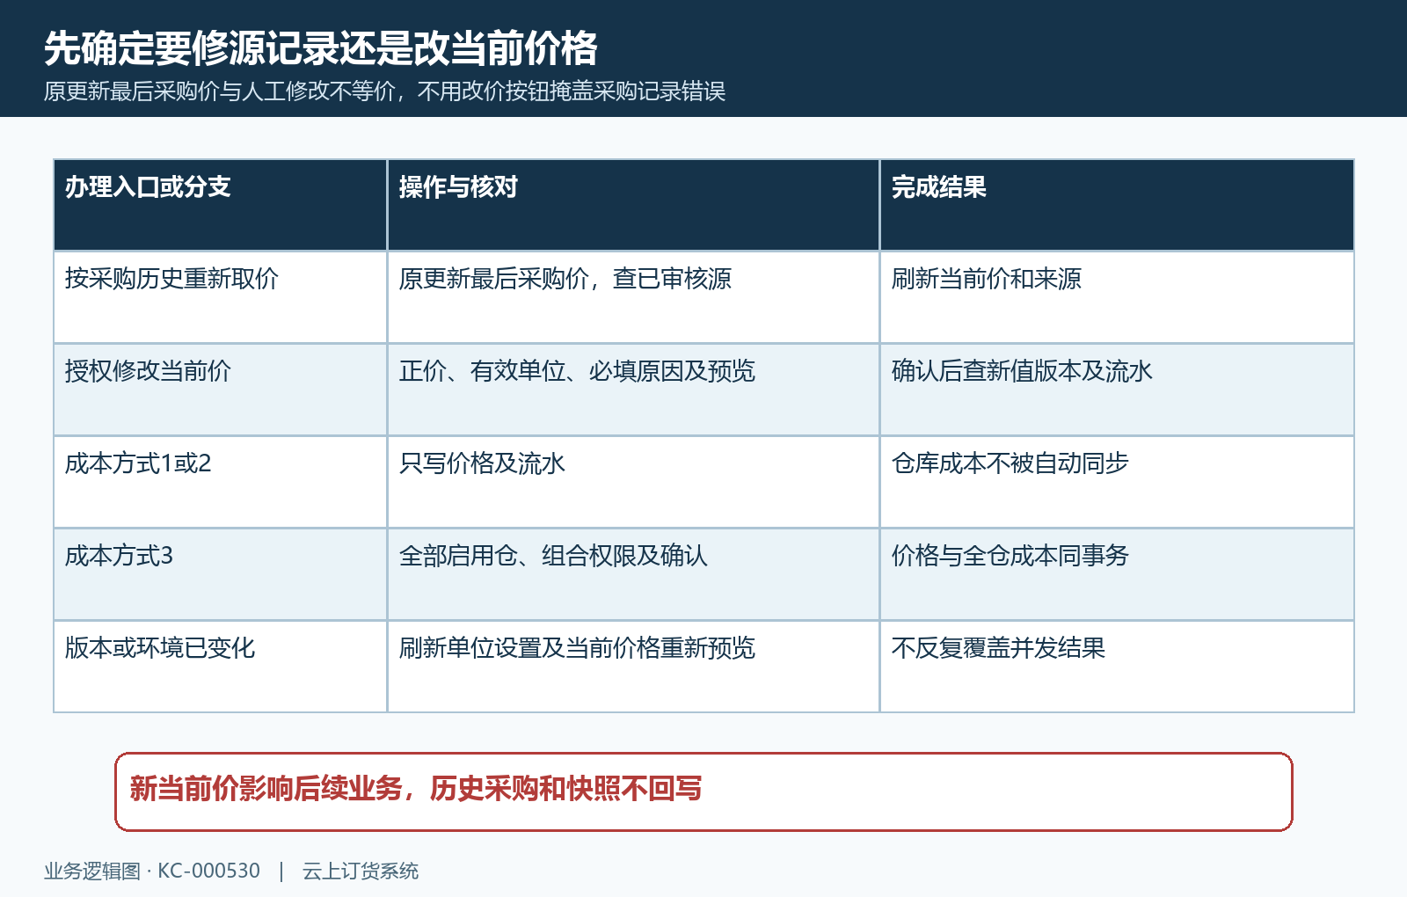Viewport: 1407px width, 897px height.
Task: Click red note 新当前价影响后续业务
Action: 703,791
